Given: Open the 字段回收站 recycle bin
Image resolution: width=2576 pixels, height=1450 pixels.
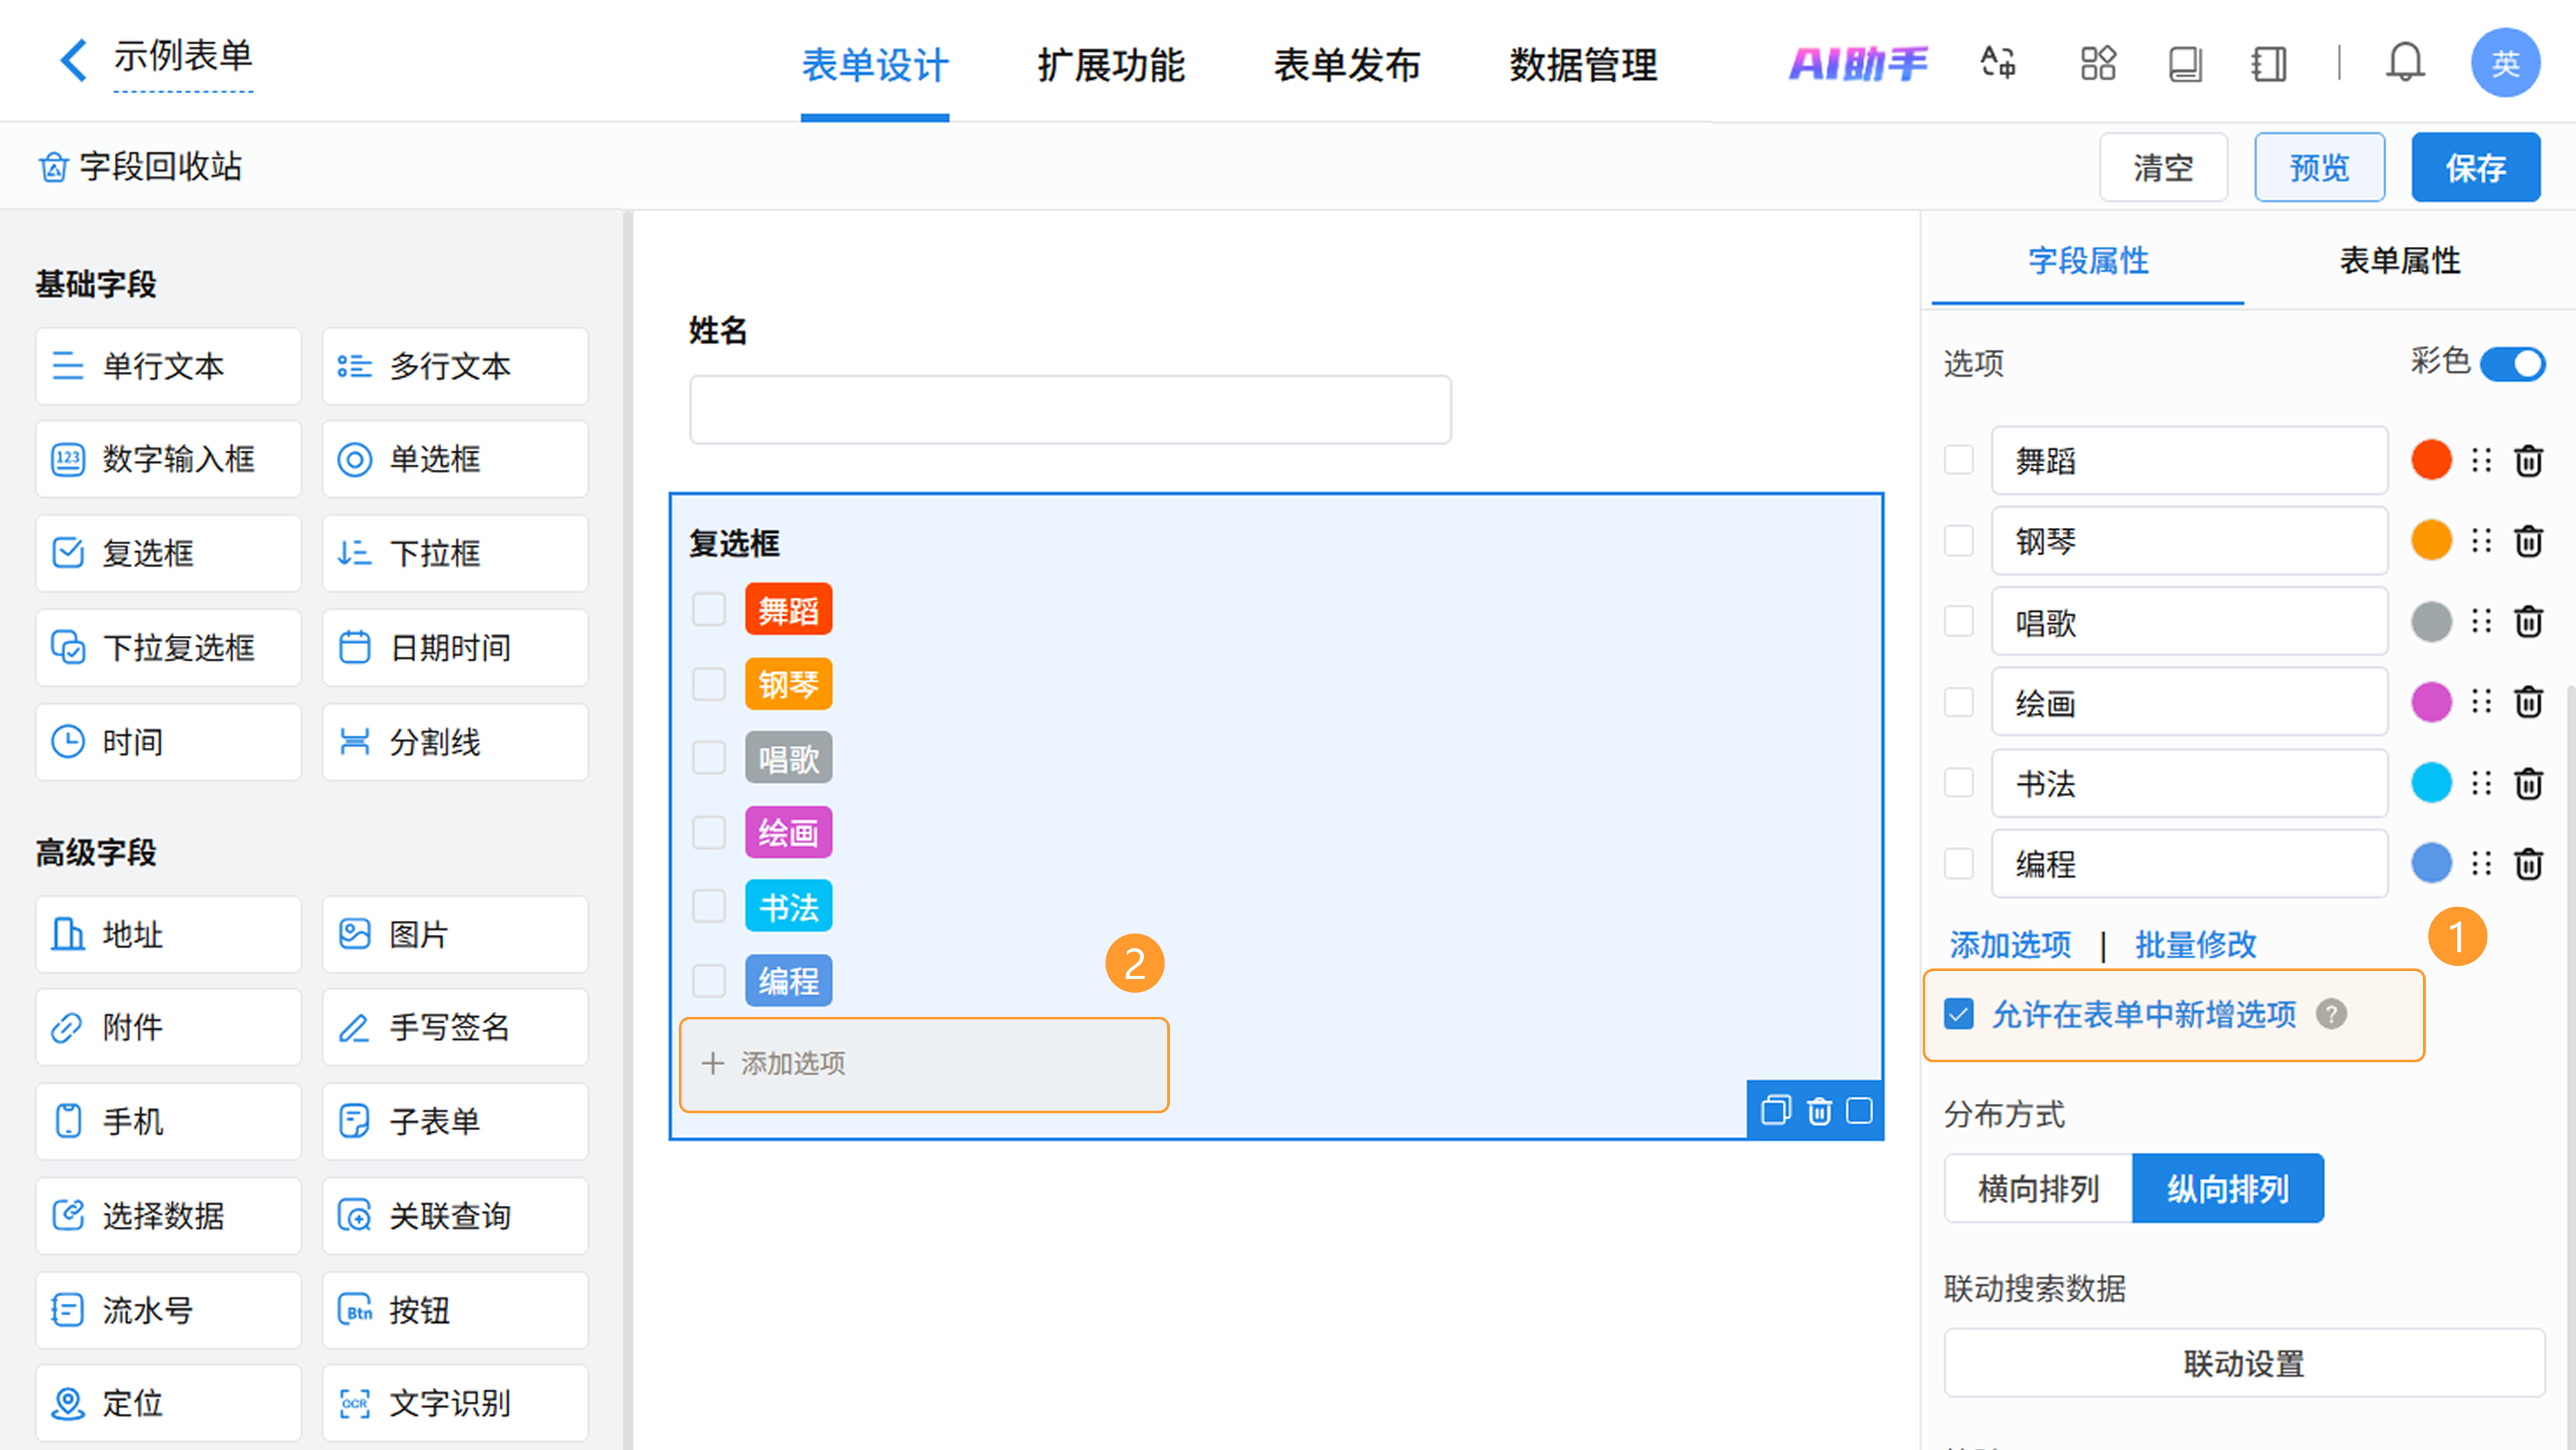Looking at the screenshot, I should pos(140,166).
